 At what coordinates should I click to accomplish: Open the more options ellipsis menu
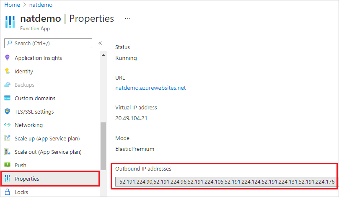coord(127,18)
